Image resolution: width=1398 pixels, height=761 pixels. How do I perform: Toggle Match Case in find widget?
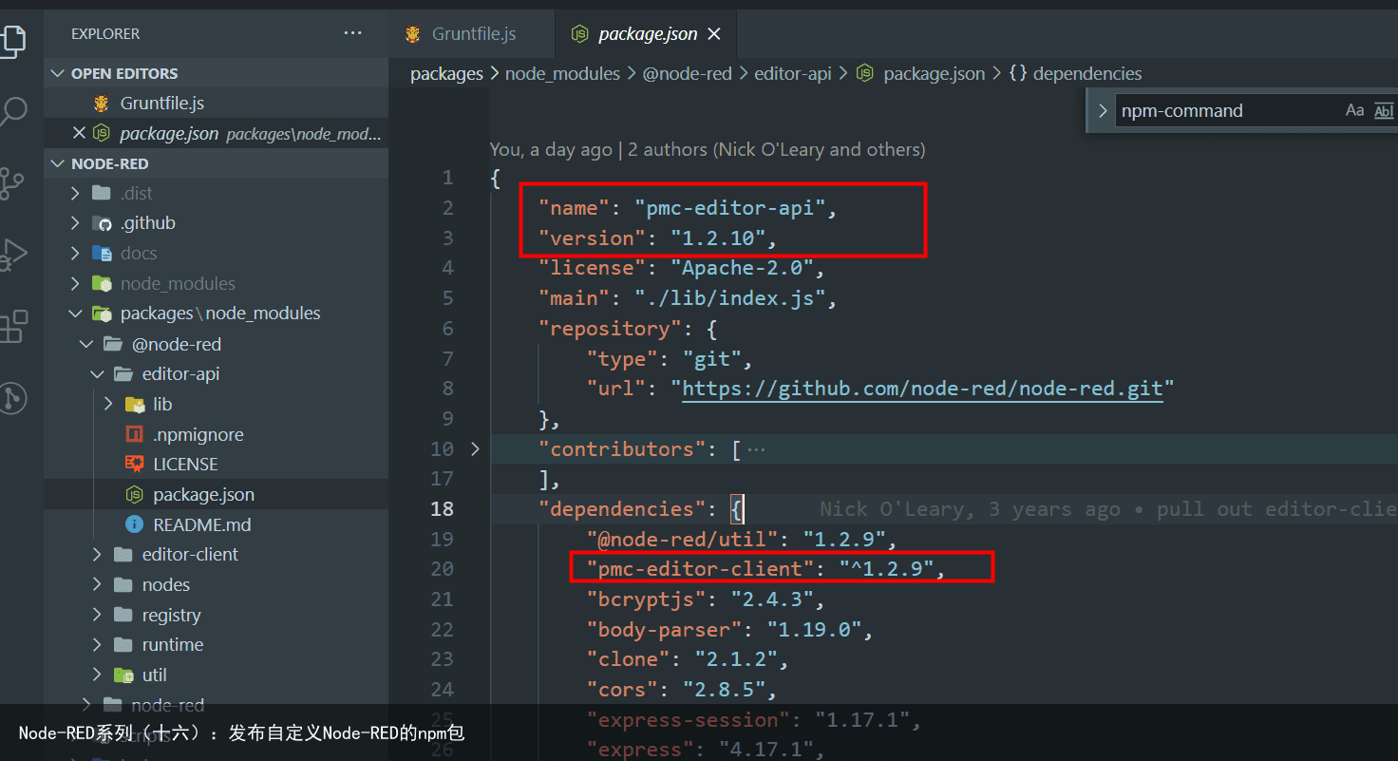point(1354,111)
